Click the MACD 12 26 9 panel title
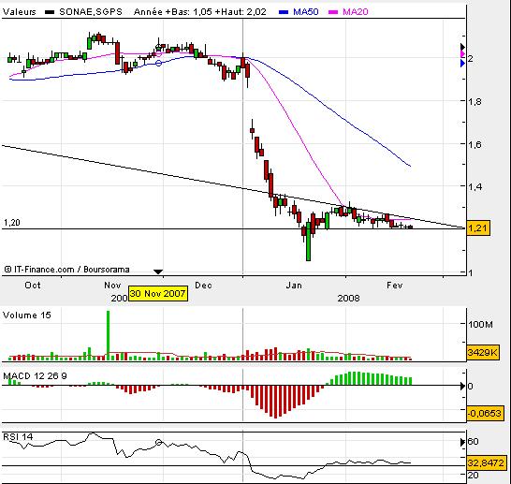 [x=35, y=376]
